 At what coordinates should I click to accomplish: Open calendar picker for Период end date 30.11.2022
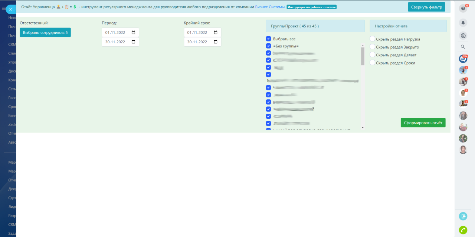pyautogui.click(x=134, y=42)
